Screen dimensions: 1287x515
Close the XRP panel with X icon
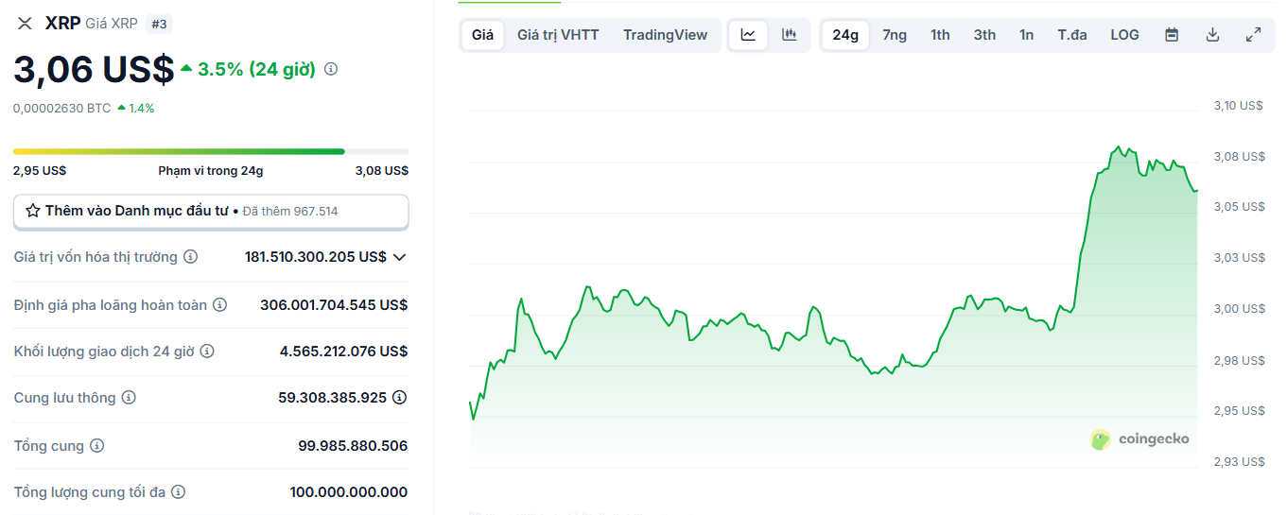[25, 24]
